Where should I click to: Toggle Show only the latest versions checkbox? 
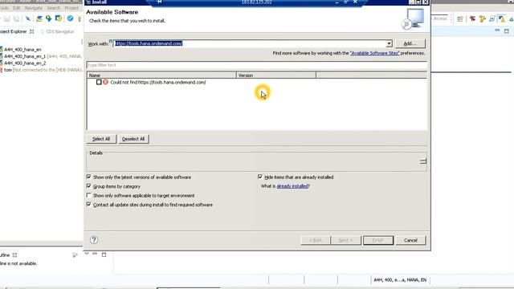pyautogui.click(x=89, y=177)
